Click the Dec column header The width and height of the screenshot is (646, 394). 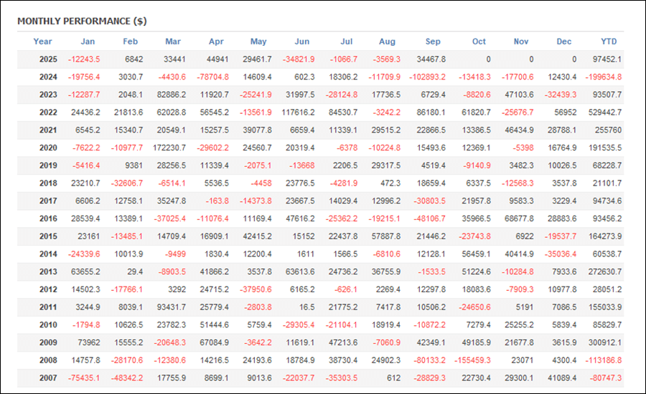563,42
